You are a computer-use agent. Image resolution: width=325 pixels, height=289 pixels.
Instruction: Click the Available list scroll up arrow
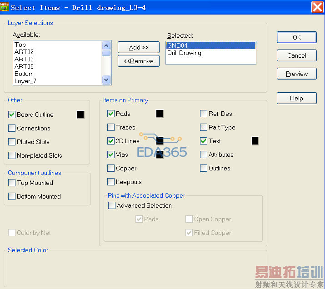[x=106, y=45]
